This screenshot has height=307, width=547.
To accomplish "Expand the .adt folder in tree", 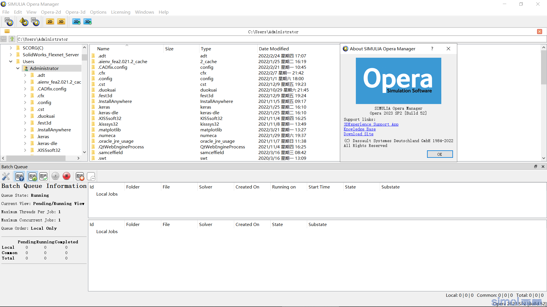I will point(25,75).
